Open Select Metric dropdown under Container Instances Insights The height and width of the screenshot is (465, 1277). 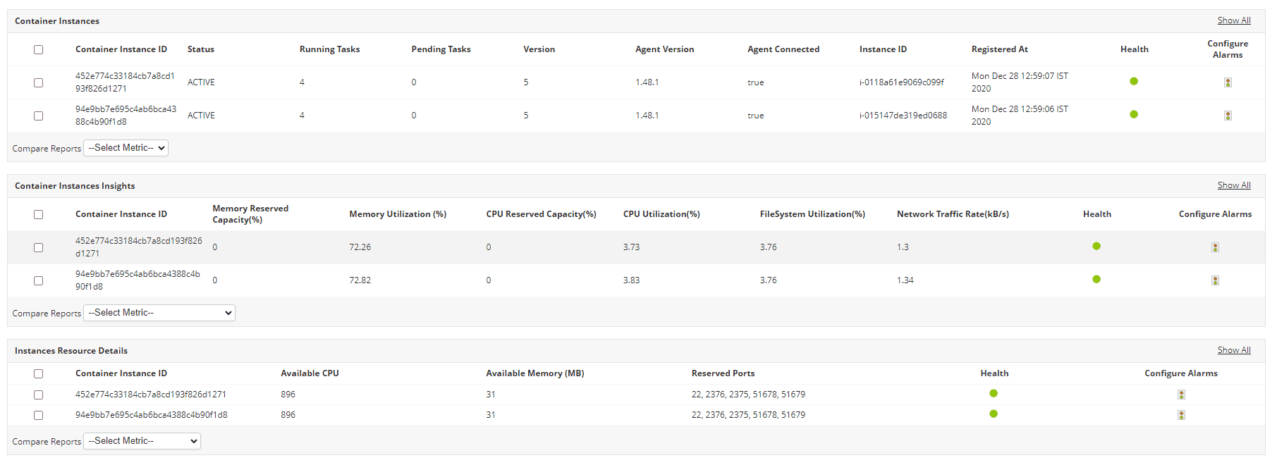point(159,312)
